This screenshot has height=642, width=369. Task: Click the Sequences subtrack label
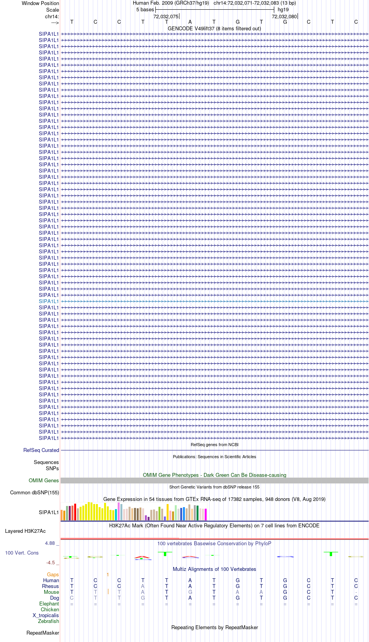pyautogui.click(x=46, y=462)
